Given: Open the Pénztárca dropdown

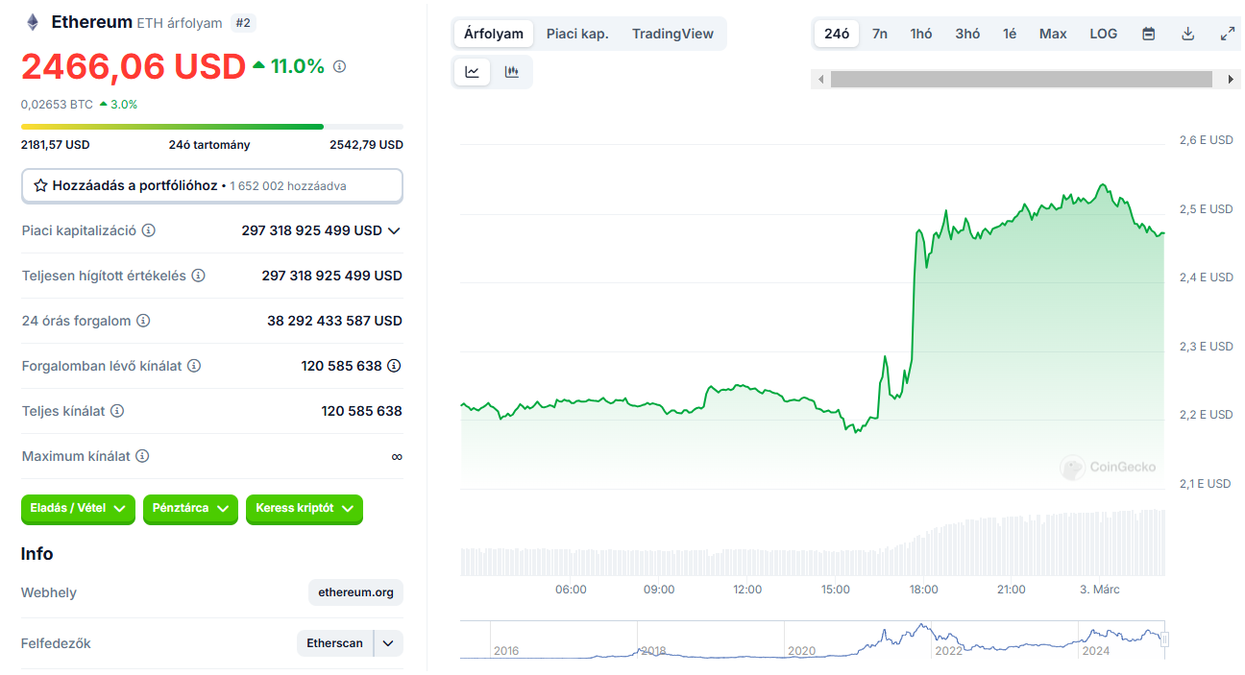Looking at the screenshot, I should click(190, 508).
